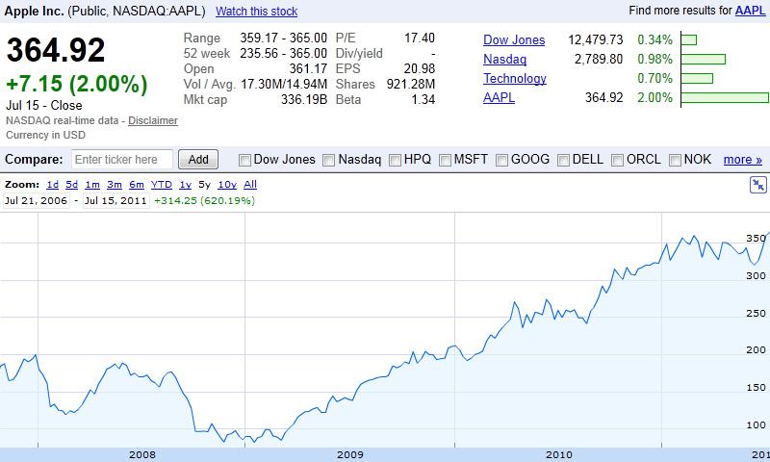Click the Nasdaq 0.98% performance bar
The width and height of the screenshot is (770, 462).
click(x=704, y=59)
